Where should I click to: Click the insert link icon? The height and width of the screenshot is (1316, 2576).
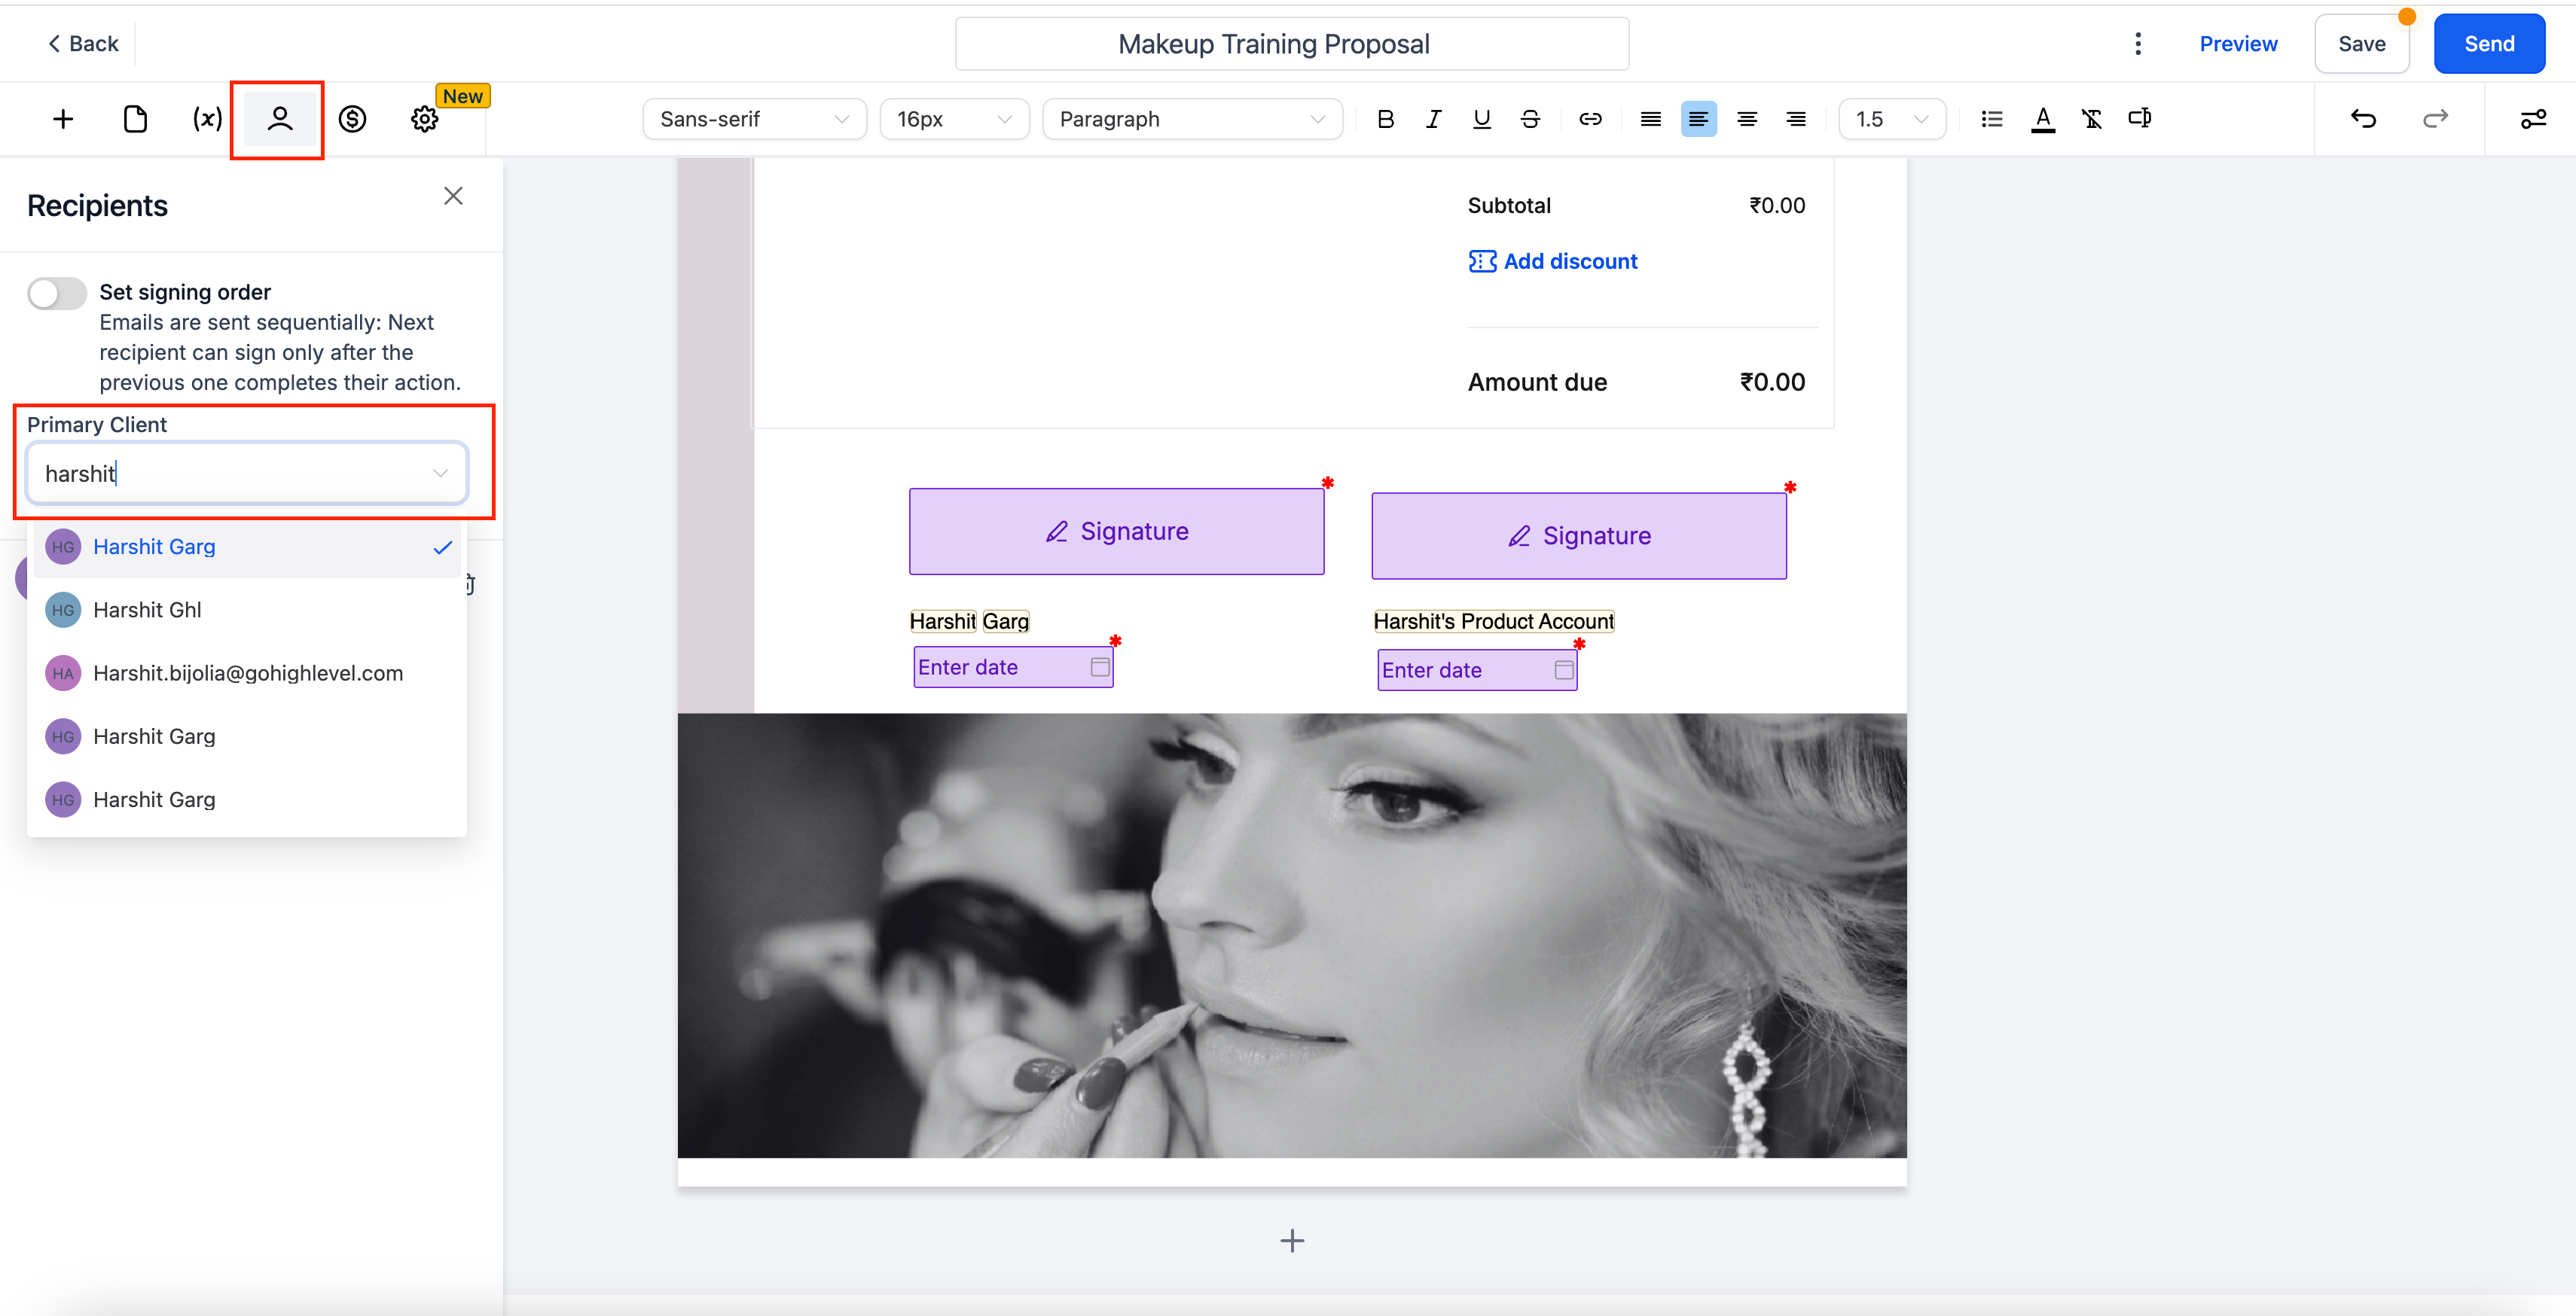pos(1590,119)
